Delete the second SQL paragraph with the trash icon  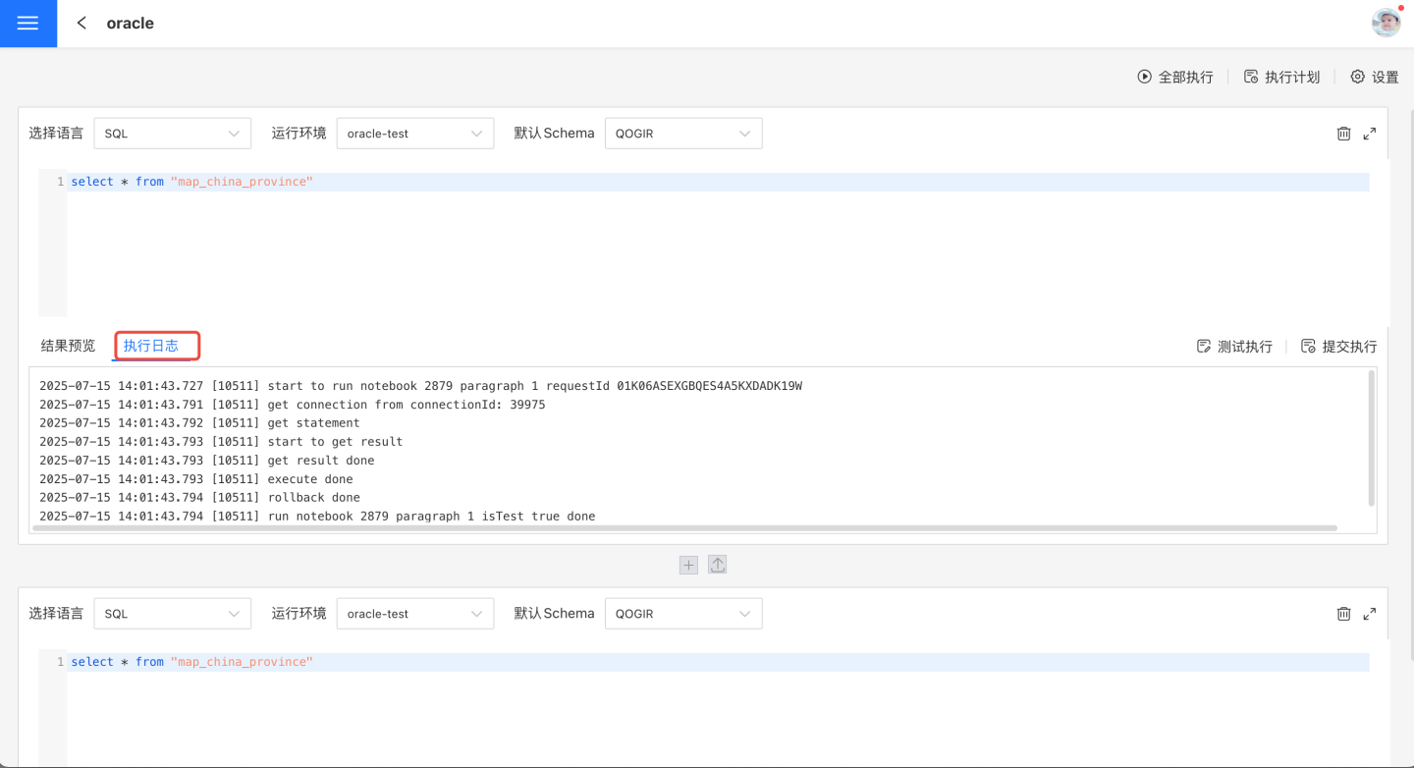[x=1343, y=614]
